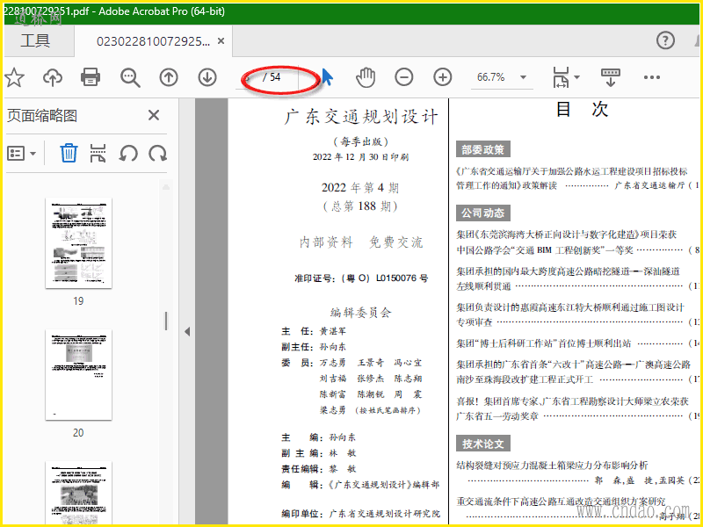703x527 pixels.
Task: Select the thumbnail below page 20
Action: coord(78,493)
